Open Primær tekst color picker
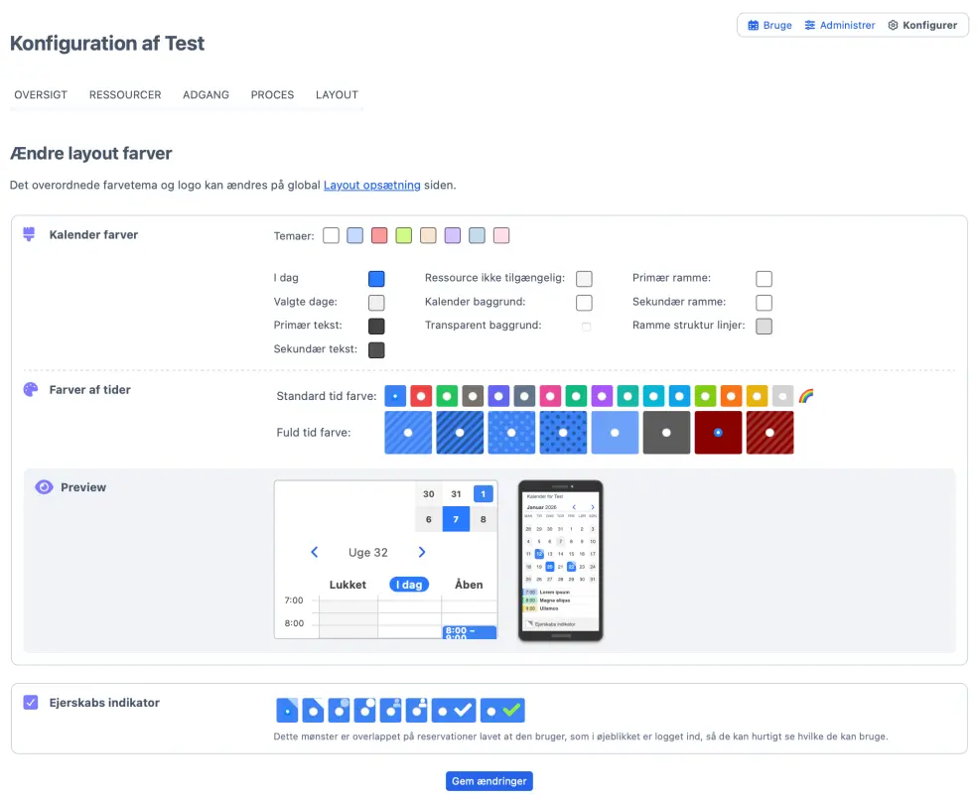Image resolution: width=977 pixels, height=801 pixels. (x=376, y=327)
